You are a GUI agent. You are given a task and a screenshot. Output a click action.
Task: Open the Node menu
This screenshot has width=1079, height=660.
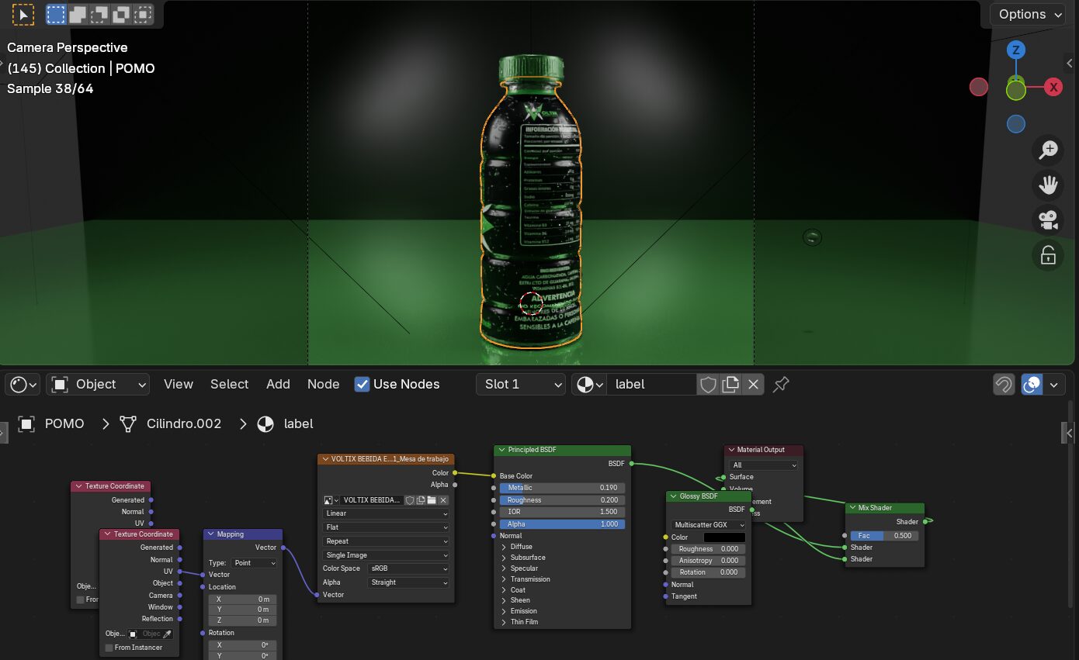(x=323, y=385)
